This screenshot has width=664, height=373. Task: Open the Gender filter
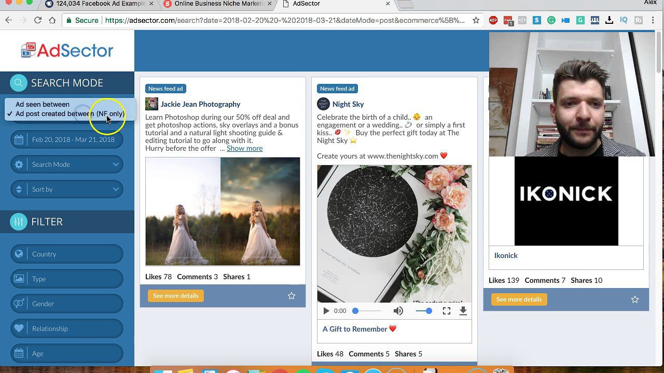coord(67,304)
